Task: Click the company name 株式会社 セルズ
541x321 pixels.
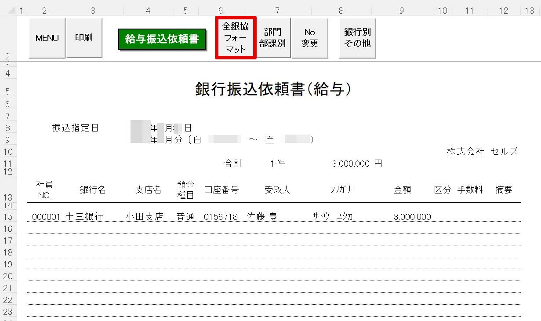Action: point(482,152)
